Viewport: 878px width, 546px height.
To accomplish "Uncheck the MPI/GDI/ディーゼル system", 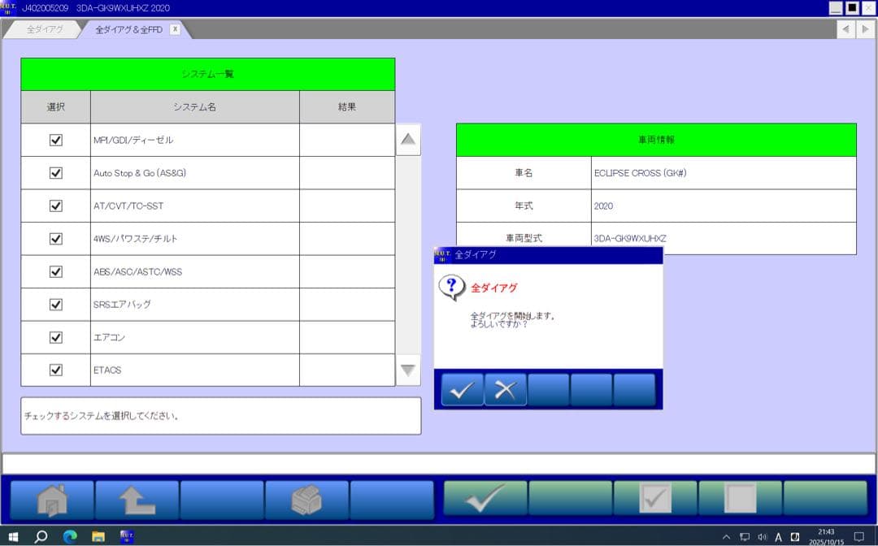I will pyautogui.click(x=56, y=140).
